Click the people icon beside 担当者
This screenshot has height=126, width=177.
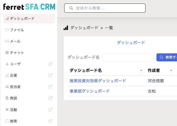(x=7, y=87)
